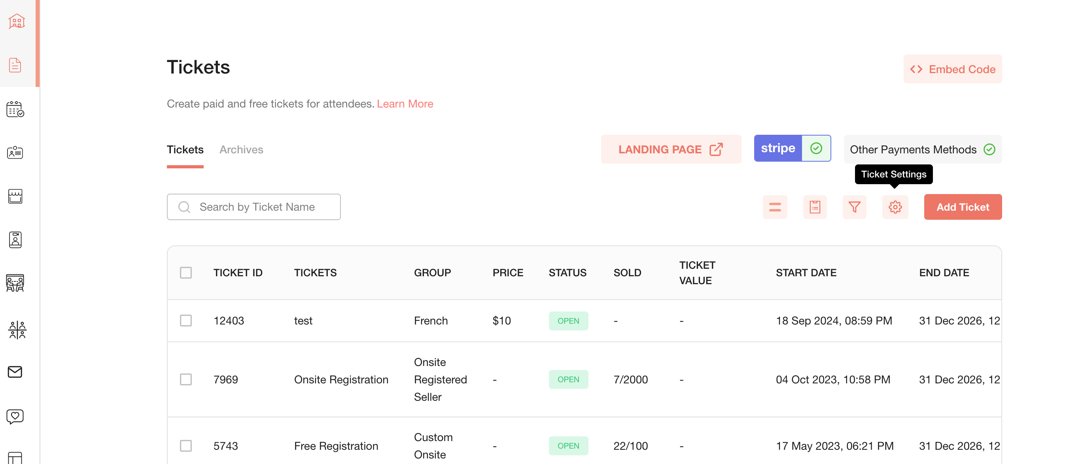Image resolution: width=1082 pixels, height=464 pixels.
Task: Toggle the select-all tickets header checkbox
Action: (x=185, y=273)
